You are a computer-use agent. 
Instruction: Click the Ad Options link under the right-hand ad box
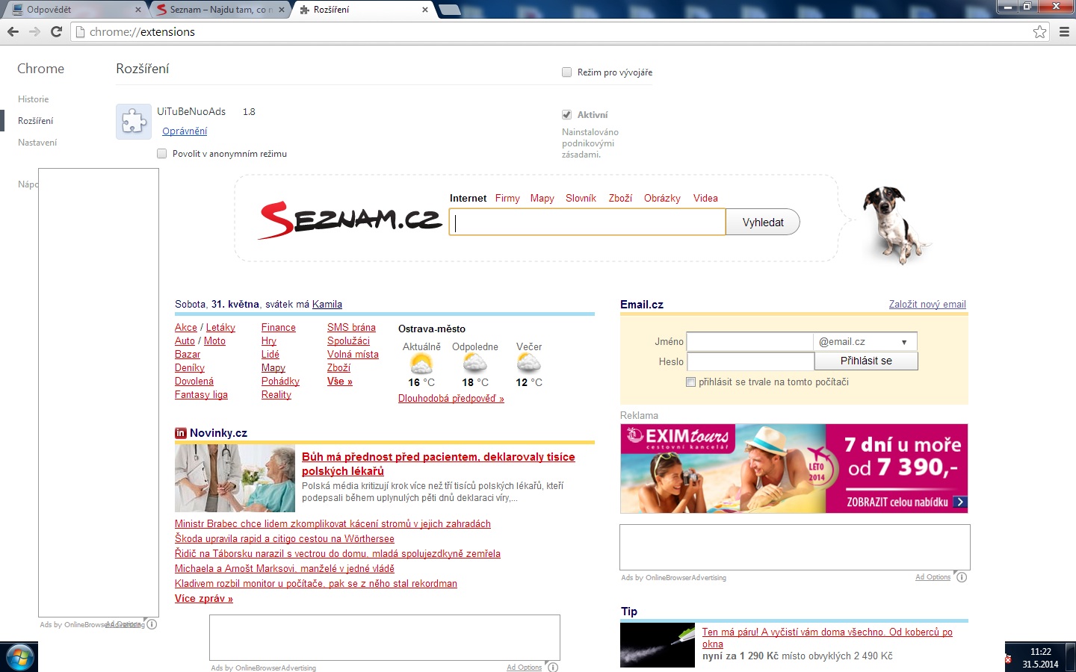click(x=933, y=577)
